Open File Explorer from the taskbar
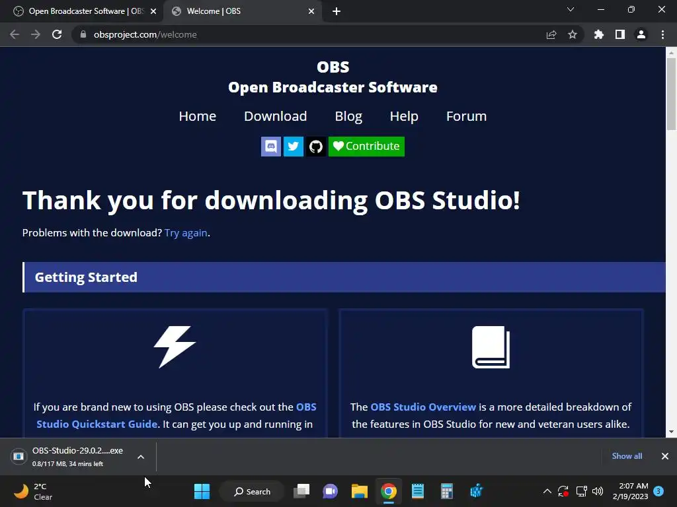Viewport: 677px width, 507px height. point(359,491)
